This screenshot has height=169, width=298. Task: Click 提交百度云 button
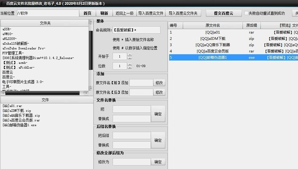pos(224,13)
